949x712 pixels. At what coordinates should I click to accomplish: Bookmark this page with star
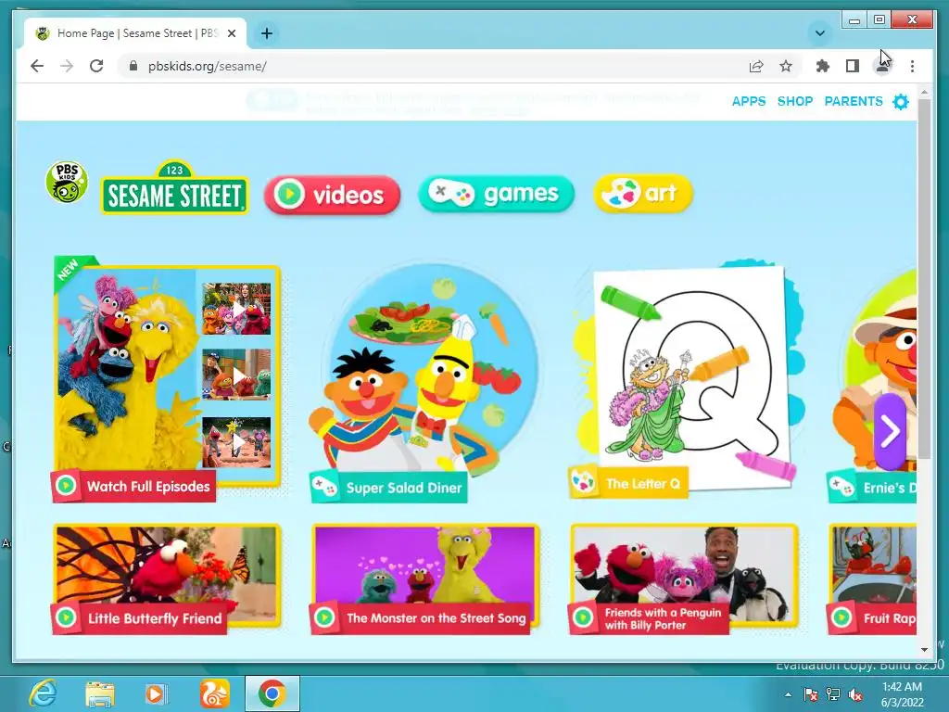(786, 66)
